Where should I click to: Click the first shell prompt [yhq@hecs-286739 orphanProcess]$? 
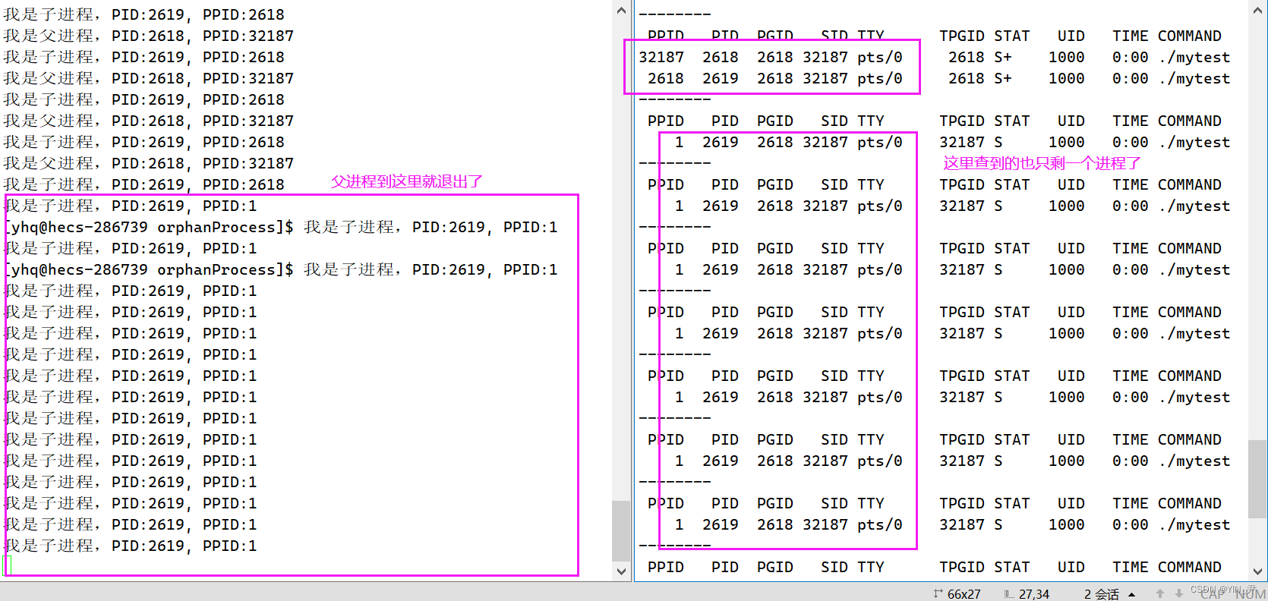point(149,227)
